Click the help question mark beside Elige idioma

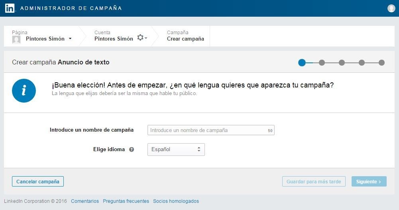pos(132,150)
